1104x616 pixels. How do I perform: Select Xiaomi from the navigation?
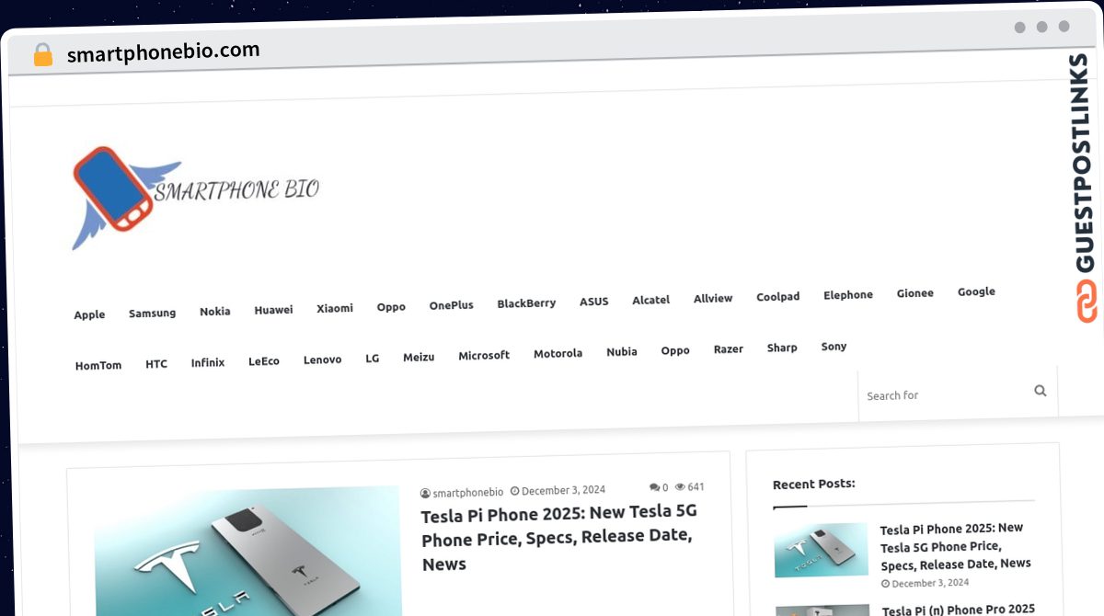[x=335, y=308]
